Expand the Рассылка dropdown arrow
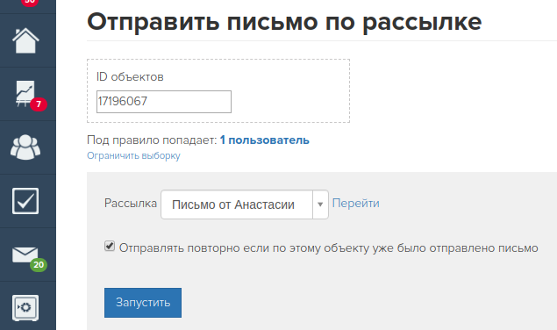557x330 pixels. pos(320,204)
